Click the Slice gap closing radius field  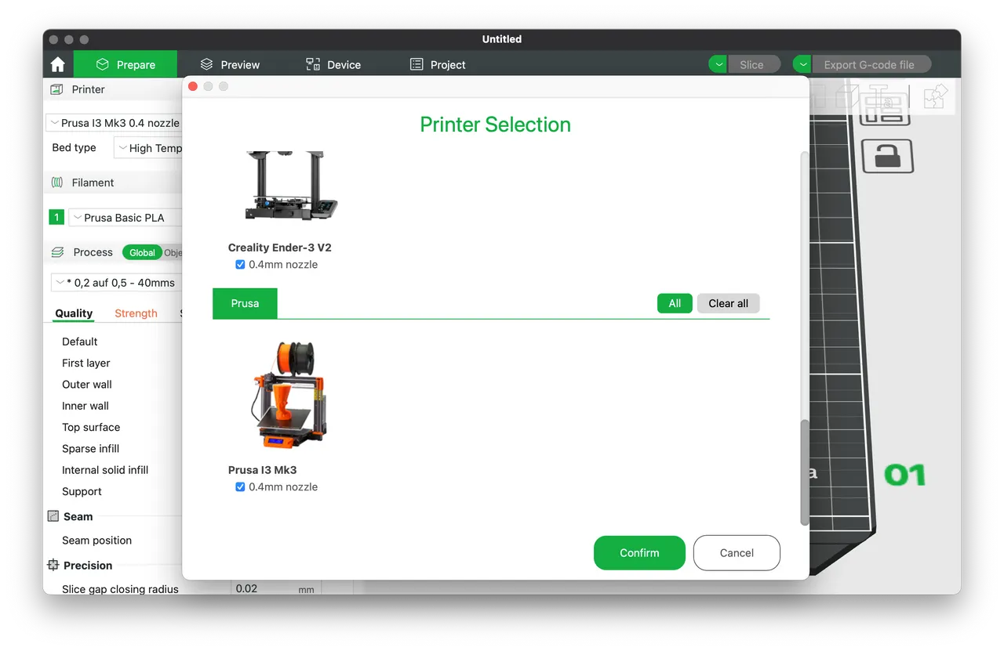[x=276, y=589]
